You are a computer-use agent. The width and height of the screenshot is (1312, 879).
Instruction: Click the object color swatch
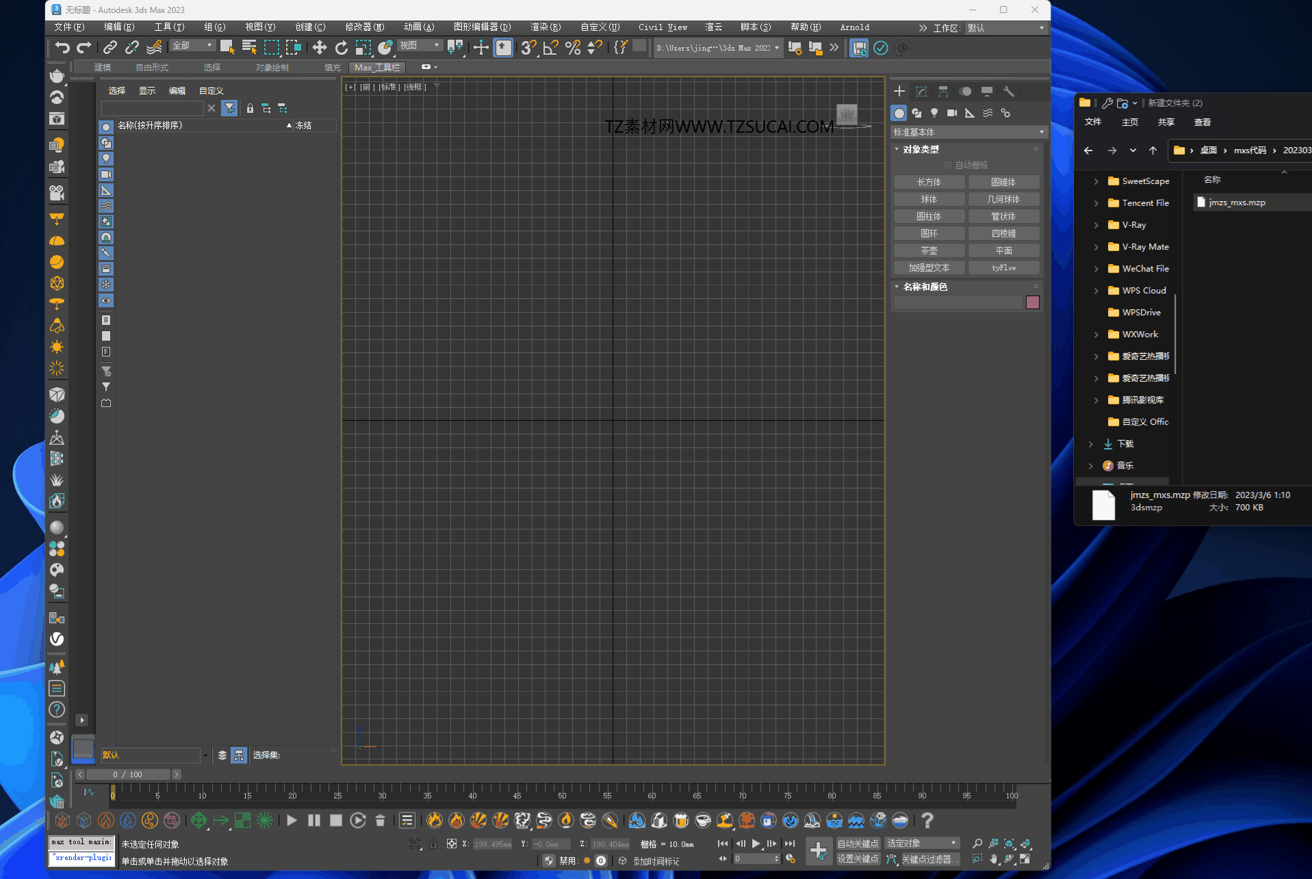pos(1032,302)
